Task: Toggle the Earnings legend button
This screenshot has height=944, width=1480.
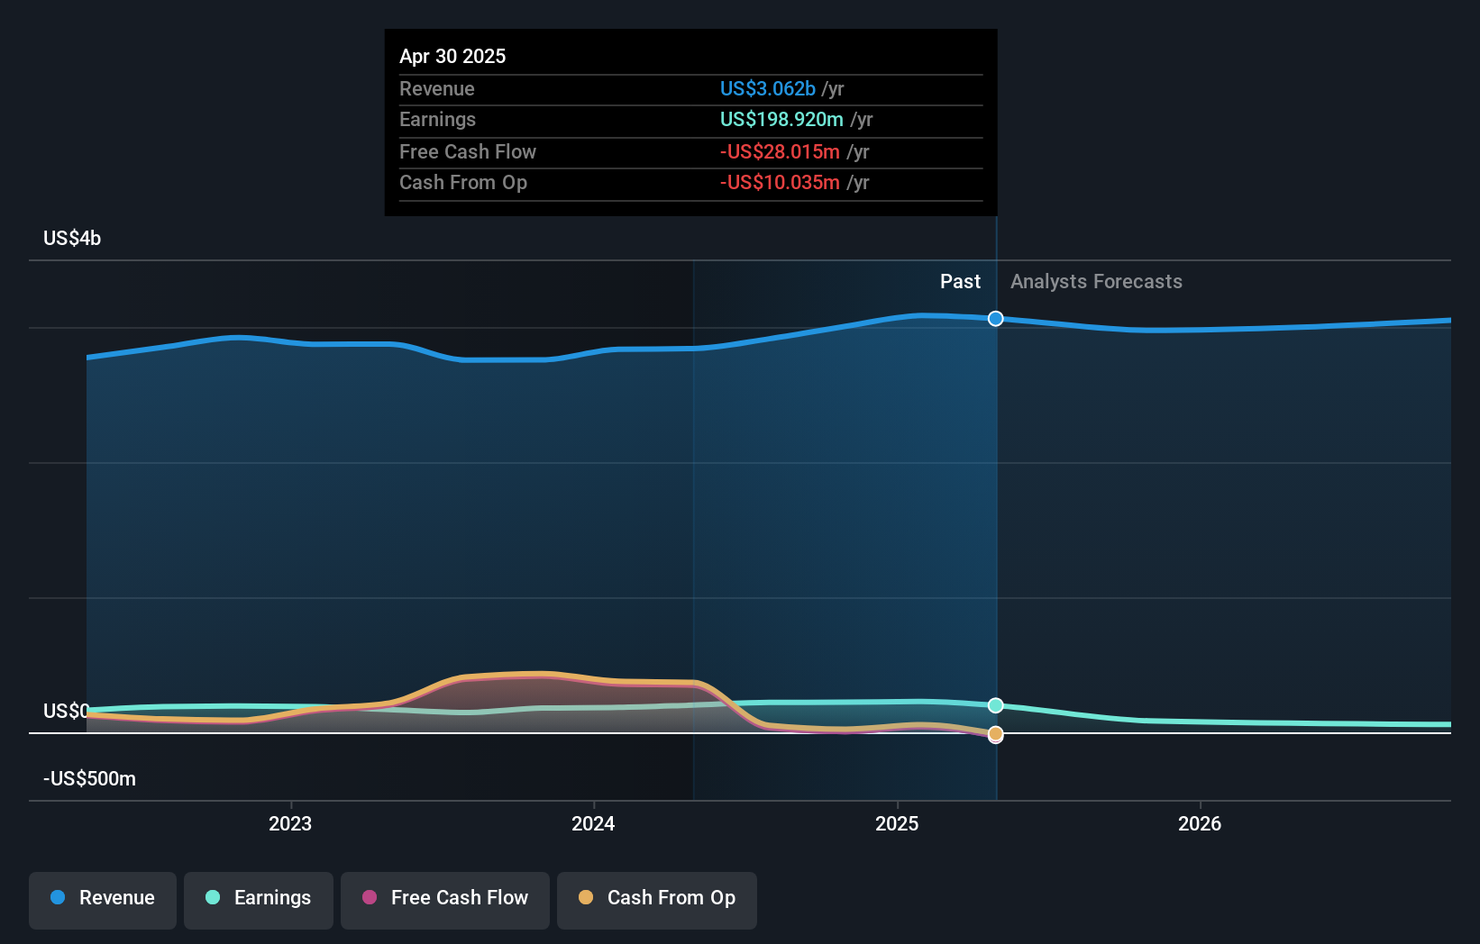Action: pyautogui.click(x=259, y=900)
